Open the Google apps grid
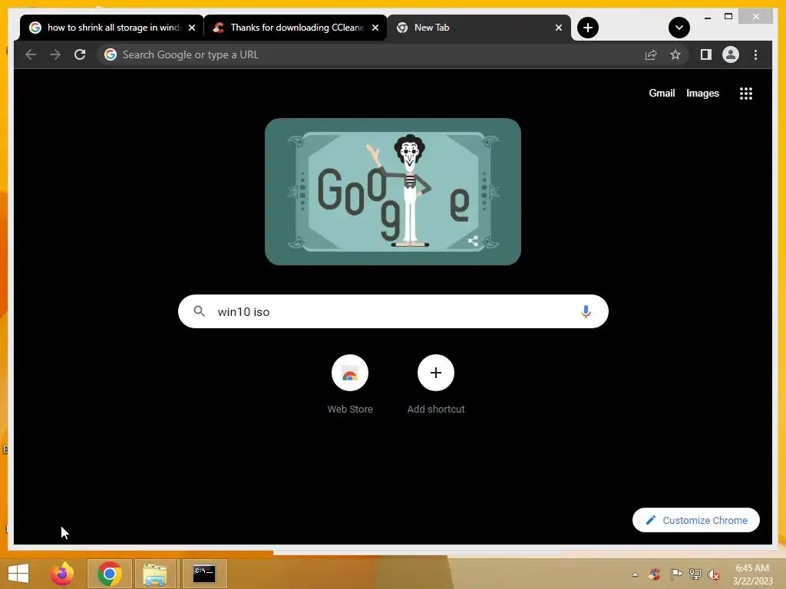This screenshot has width=786, height=589. pyautogui.click(x=746, y=93)
